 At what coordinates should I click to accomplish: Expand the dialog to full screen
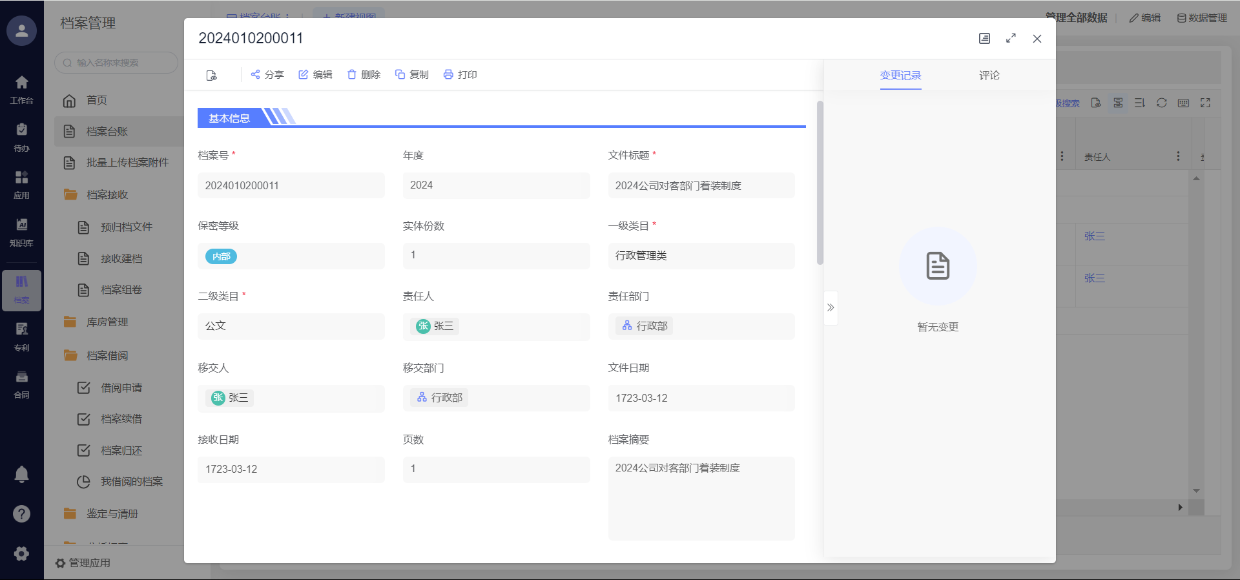[x=1011, y=38]
